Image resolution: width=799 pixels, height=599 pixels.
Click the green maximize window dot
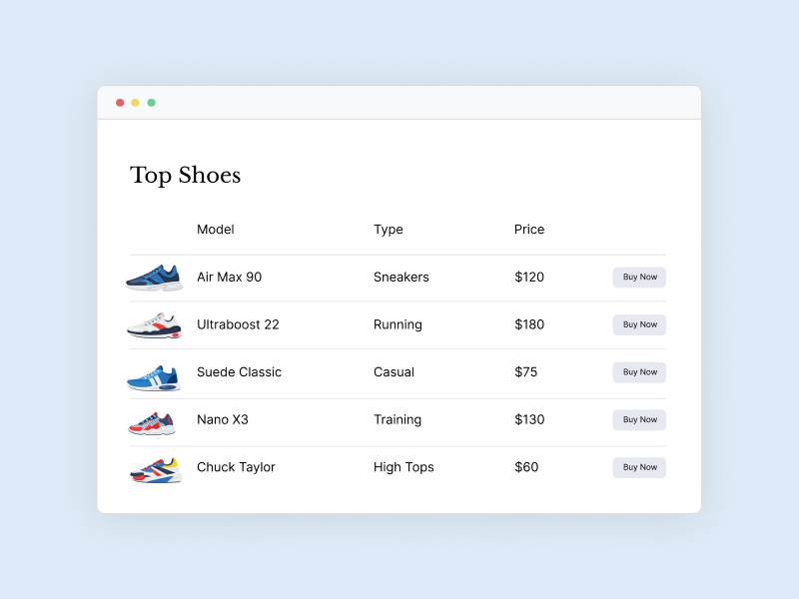pyautogui.click(x=152, y=103)
